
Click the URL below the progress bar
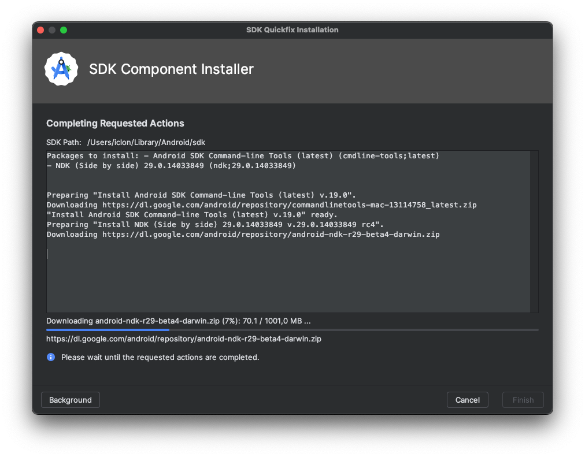click(184, 339)
